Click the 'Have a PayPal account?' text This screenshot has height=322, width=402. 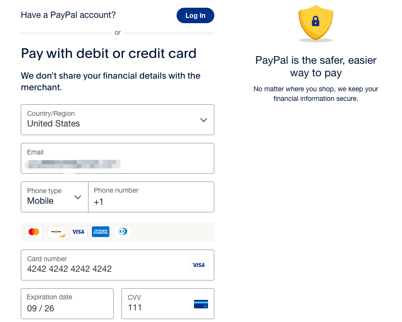[68, 15]
